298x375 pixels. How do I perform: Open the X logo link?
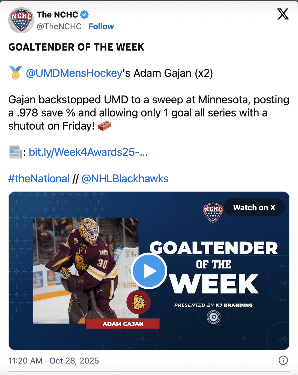(x=283, y=14)
